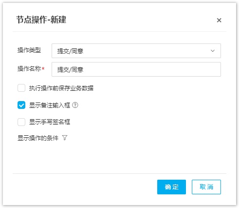Click the dialog title 节点操作-新建

[41, 20]
